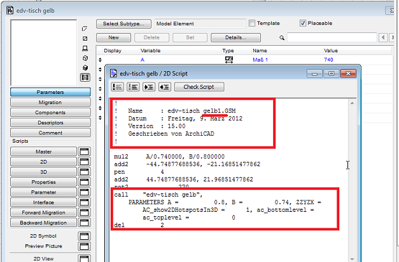Screen dimensions: 399x262
Task: Open Properties script in separate window icon
Action: pyautogui.click(x=84, y=182)
